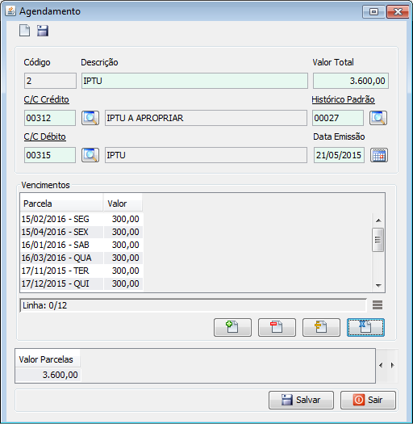Click the Sair button
This screenshot has height=424, width=413.
coord(368,400)
